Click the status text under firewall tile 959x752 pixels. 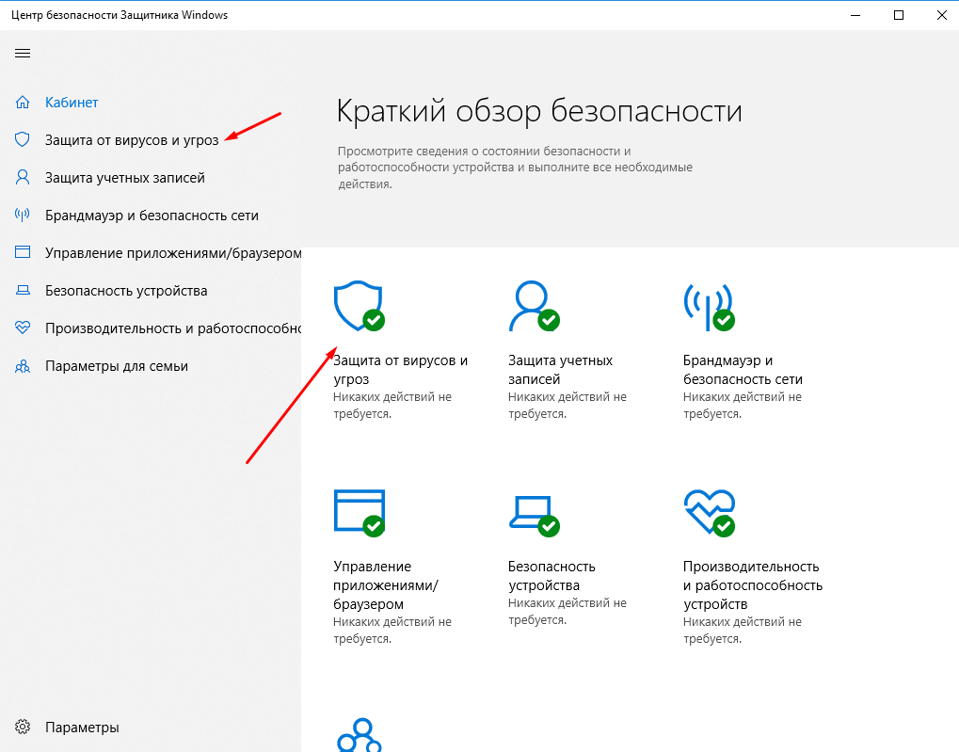point(742,405)
